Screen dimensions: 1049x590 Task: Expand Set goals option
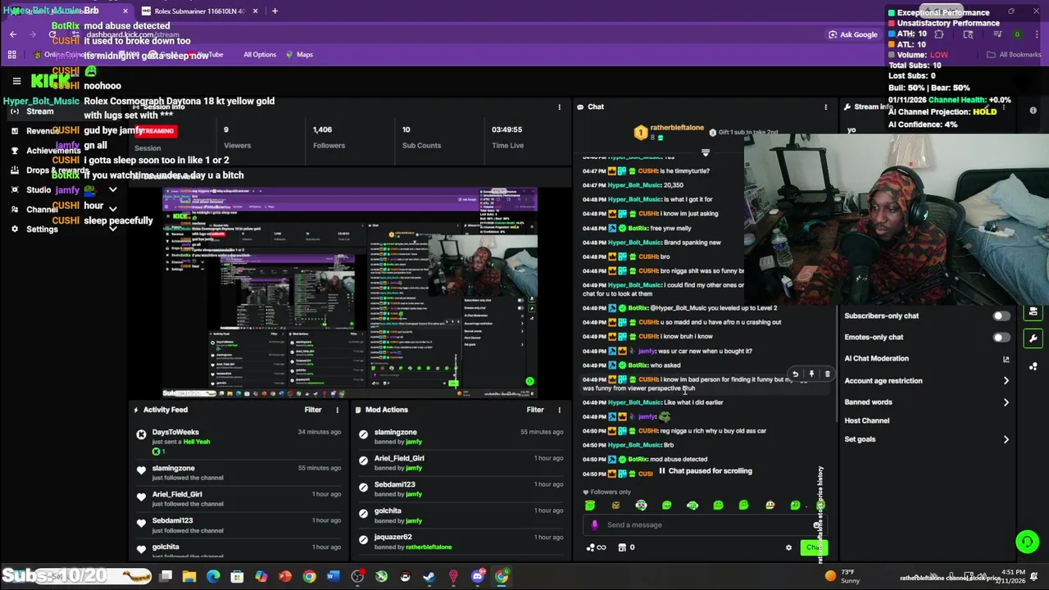point(926,439)
